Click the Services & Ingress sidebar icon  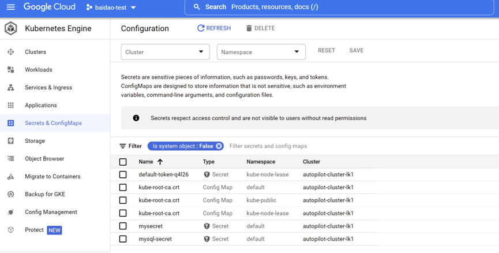click(11, 88)
